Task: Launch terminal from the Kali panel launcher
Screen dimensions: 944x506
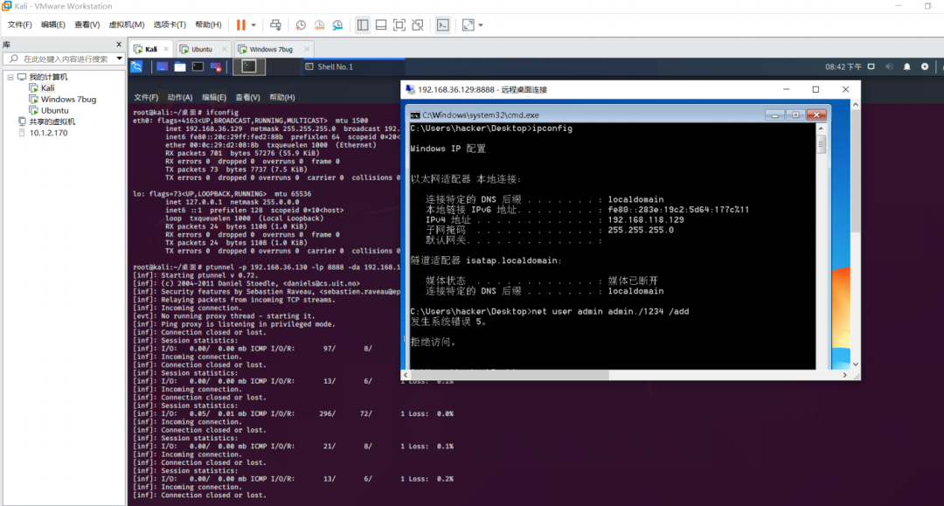Action: [x=198, y=66]
